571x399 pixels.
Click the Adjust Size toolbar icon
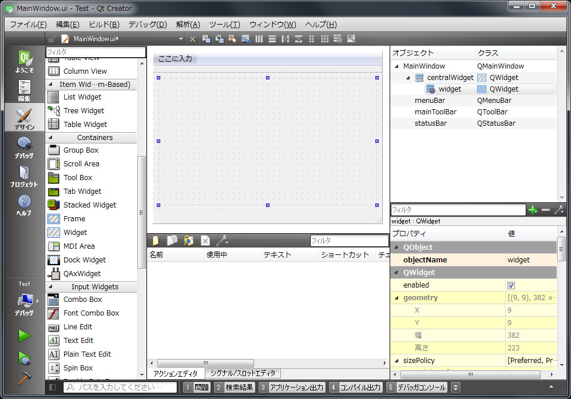pyautogui.click(x=351, y=38)
